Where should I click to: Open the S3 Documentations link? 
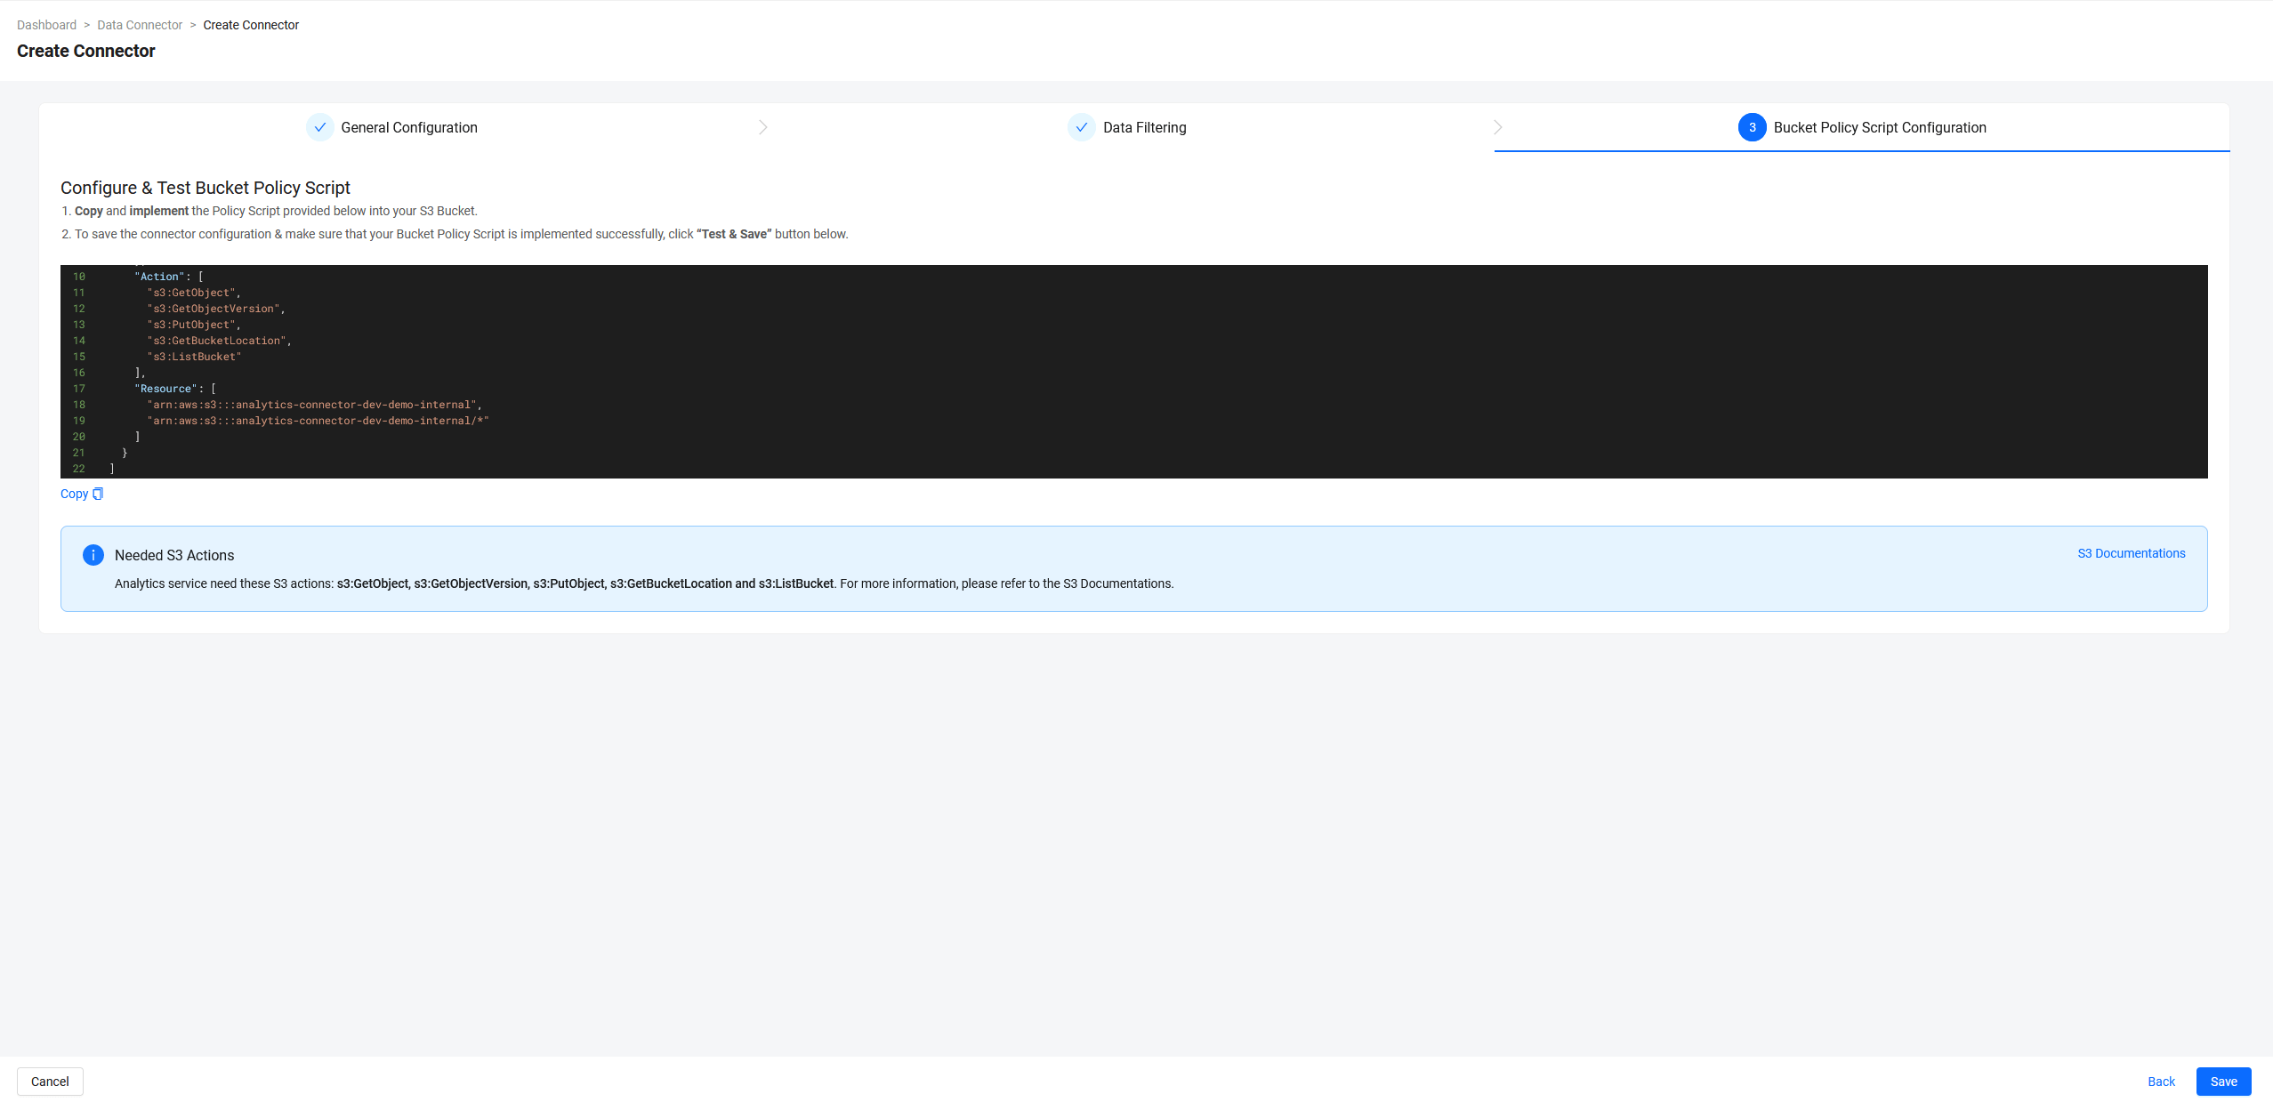2132,552
